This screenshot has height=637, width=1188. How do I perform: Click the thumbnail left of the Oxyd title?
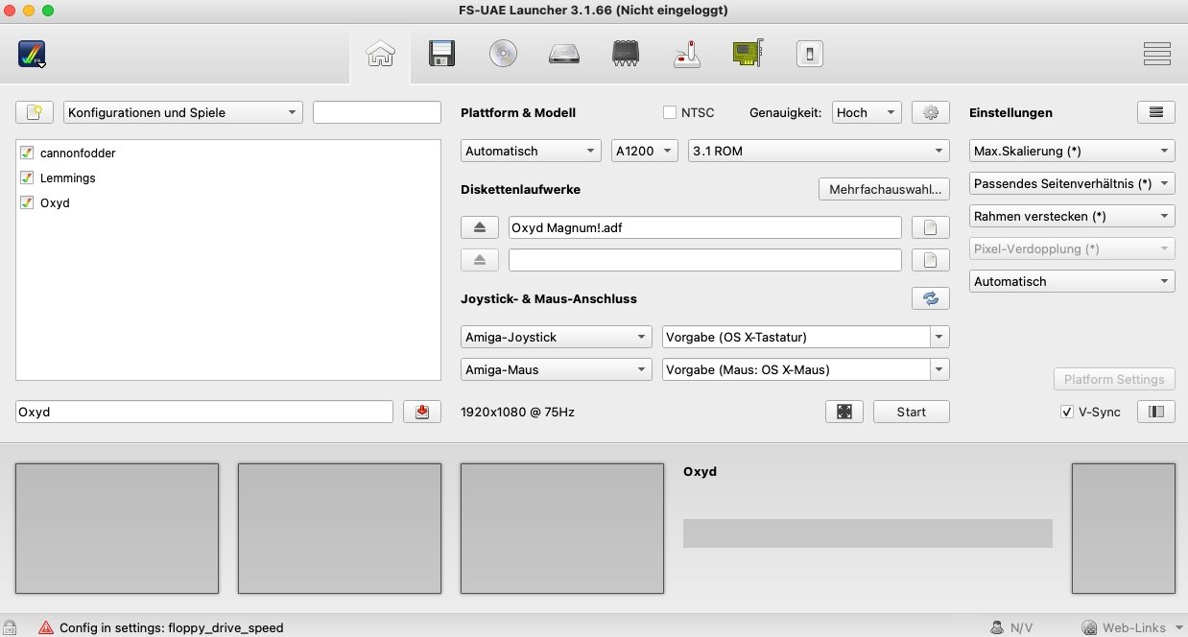coord(562,529)
